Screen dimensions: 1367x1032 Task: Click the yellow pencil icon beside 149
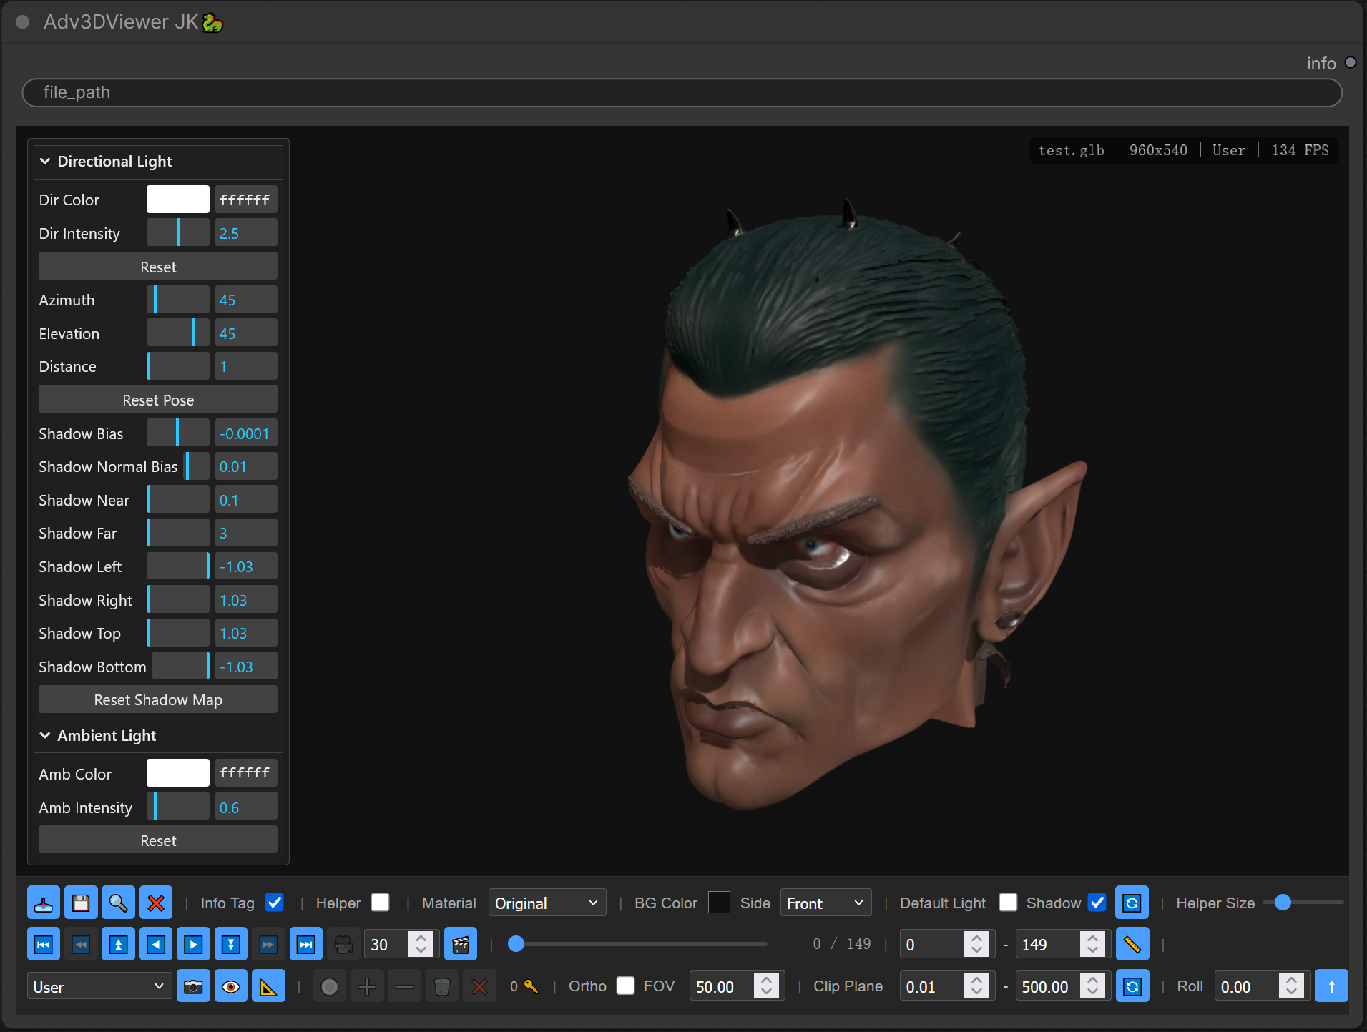click(1132, 945)
